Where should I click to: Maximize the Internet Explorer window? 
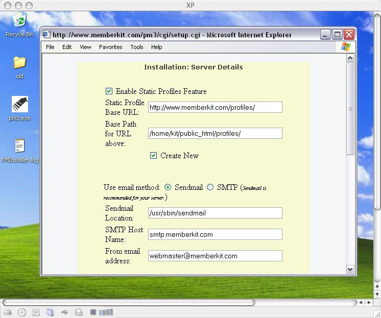click(x=337, y=35)
